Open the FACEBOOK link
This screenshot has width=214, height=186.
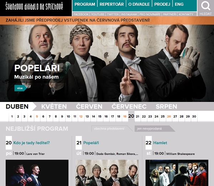tap(81, 14)
